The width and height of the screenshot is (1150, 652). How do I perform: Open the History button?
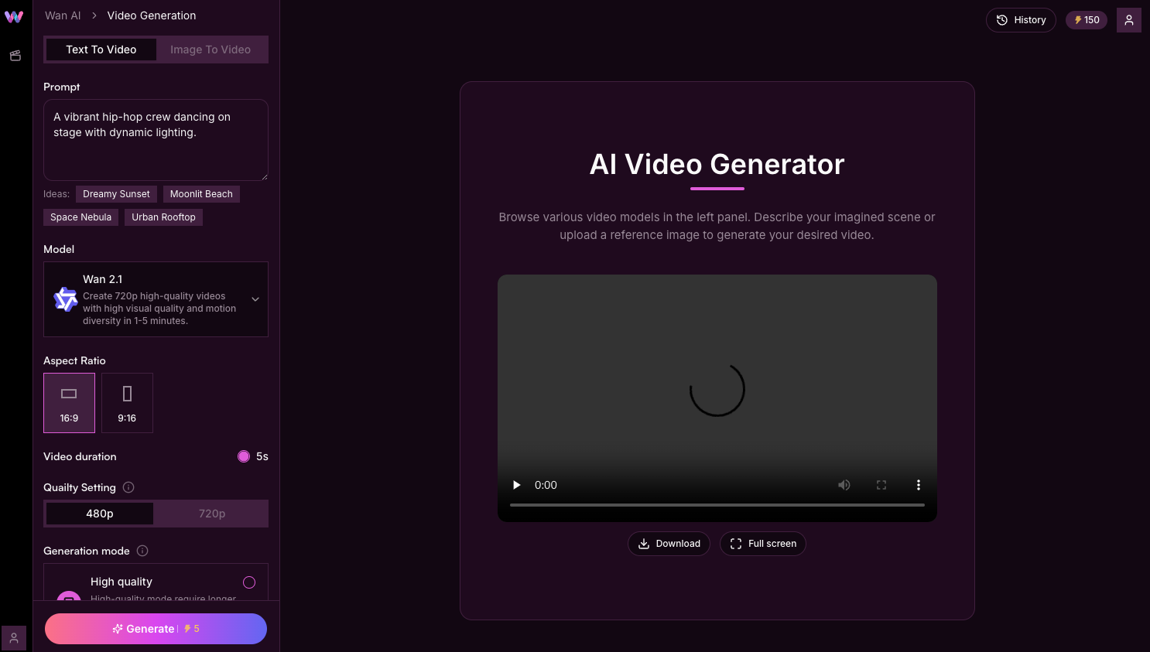point(1021,20)
